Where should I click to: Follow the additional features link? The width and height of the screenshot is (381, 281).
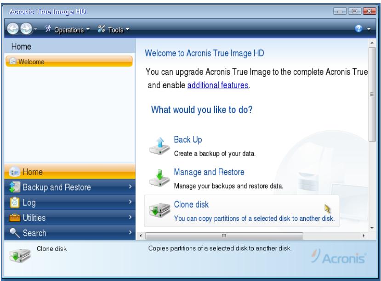click(x=218, y=85)
